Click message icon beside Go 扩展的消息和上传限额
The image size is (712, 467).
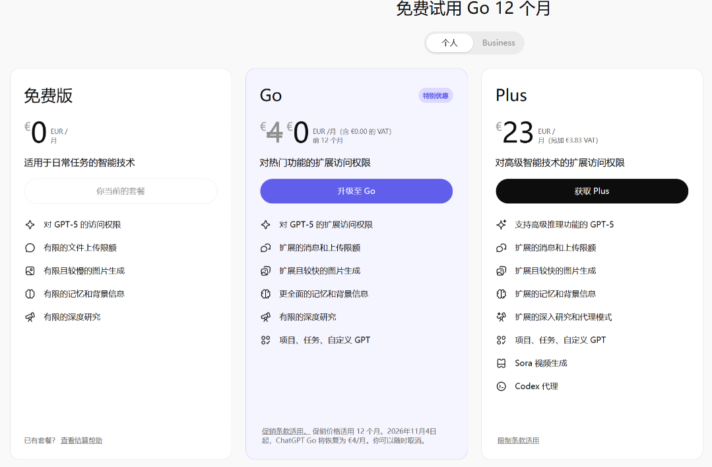click(x=266, y=248)
